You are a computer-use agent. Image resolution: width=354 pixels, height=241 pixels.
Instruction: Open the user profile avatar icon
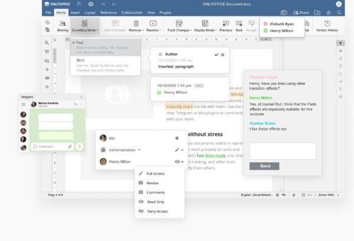pyautogui.click(x=339, y=4)
